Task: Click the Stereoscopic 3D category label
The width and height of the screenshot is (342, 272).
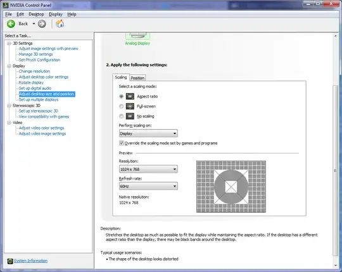Action: [27, 106]
